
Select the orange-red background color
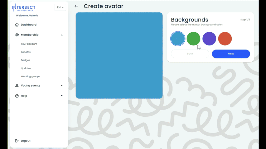pos(225,39)
